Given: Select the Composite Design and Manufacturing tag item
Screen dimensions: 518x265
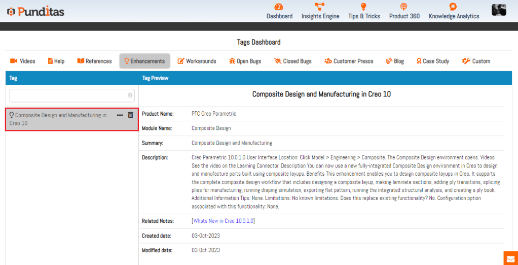Looking at the screenshot, I should tap(58, 119).
